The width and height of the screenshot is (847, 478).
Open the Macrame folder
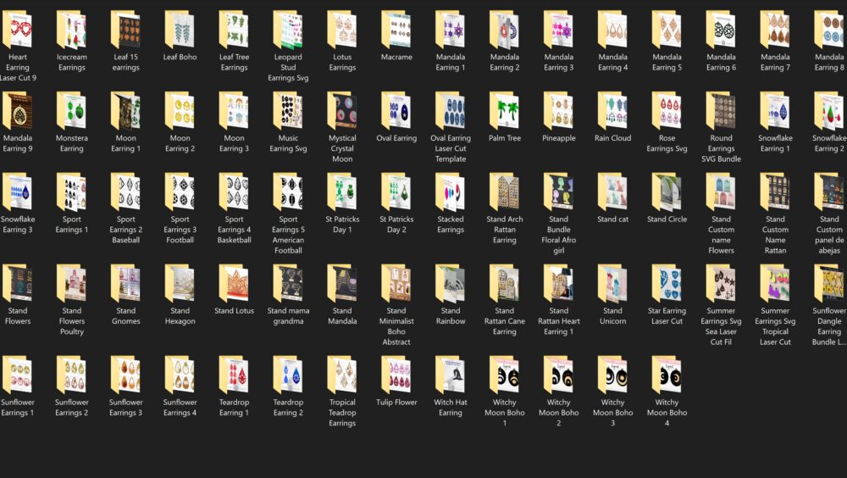pos(396,31)
